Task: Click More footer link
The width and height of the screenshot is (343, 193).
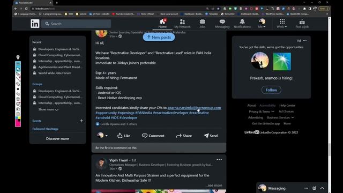Action: (287, 123)
